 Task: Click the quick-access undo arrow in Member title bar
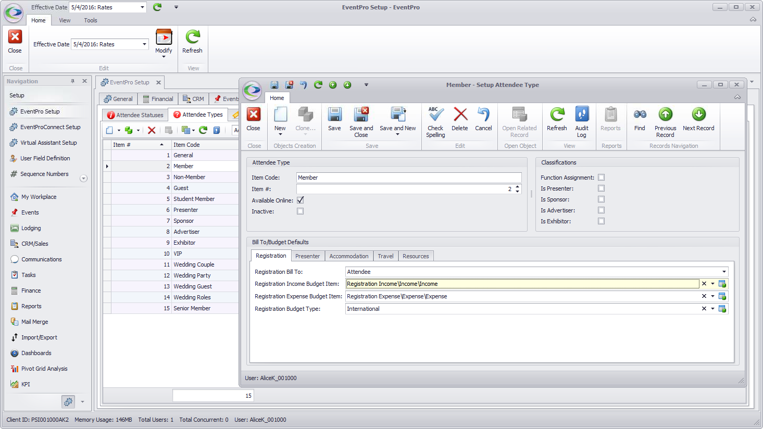pyautogui.click(x=304, y=85)
